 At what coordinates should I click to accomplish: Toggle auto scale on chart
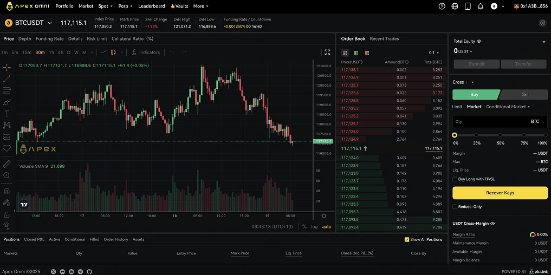pyautogui.click(x=327, y=226)
